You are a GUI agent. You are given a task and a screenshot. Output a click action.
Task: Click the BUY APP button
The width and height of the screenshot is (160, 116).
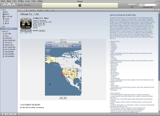[42, 31]
